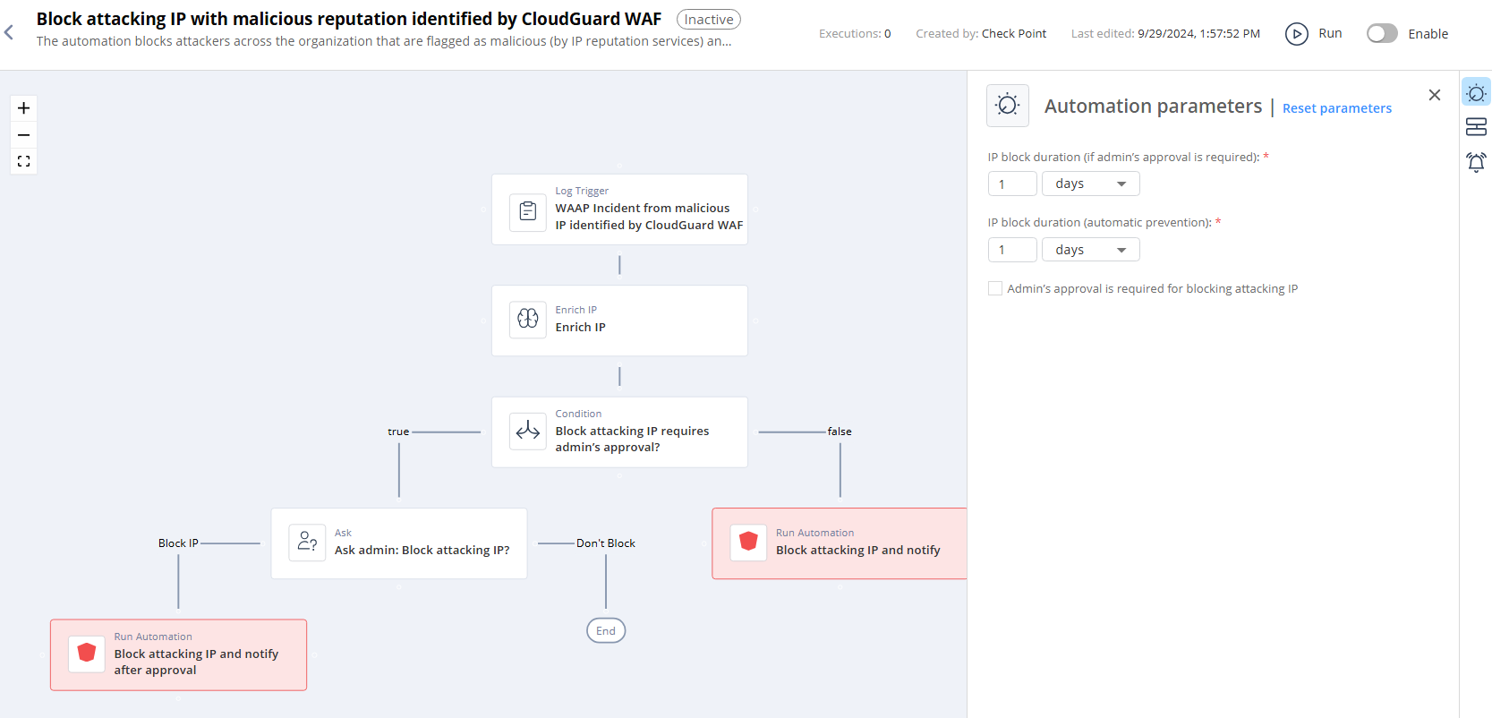Viewport: 1492px width, 718px height.
Task: Click the Run play icon
Action: [1296, 34]
